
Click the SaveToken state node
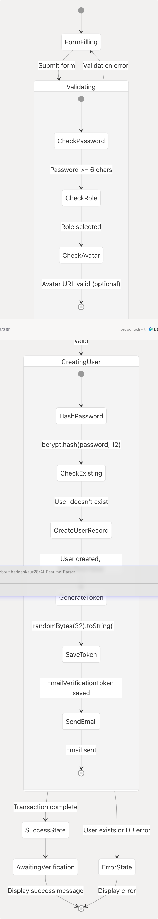(x=81, y=654)
